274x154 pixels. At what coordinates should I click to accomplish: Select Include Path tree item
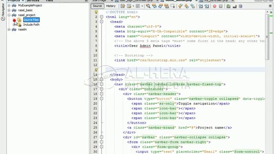point(31,25)
